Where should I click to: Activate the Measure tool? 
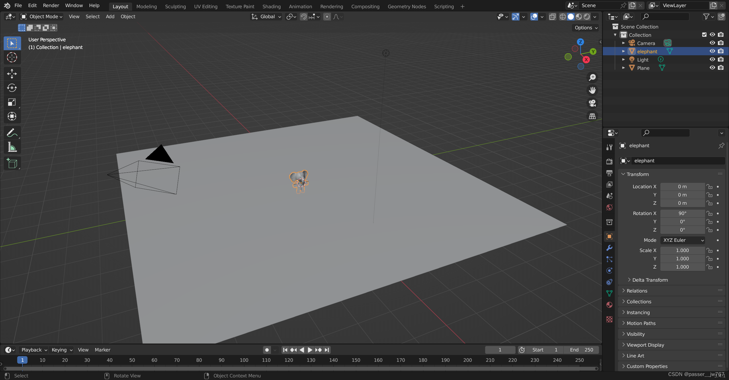(12, 147)
